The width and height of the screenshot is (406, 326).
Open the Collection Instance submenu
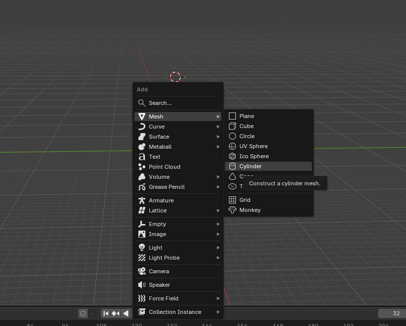pyautogui.click(x=178, y=312)
